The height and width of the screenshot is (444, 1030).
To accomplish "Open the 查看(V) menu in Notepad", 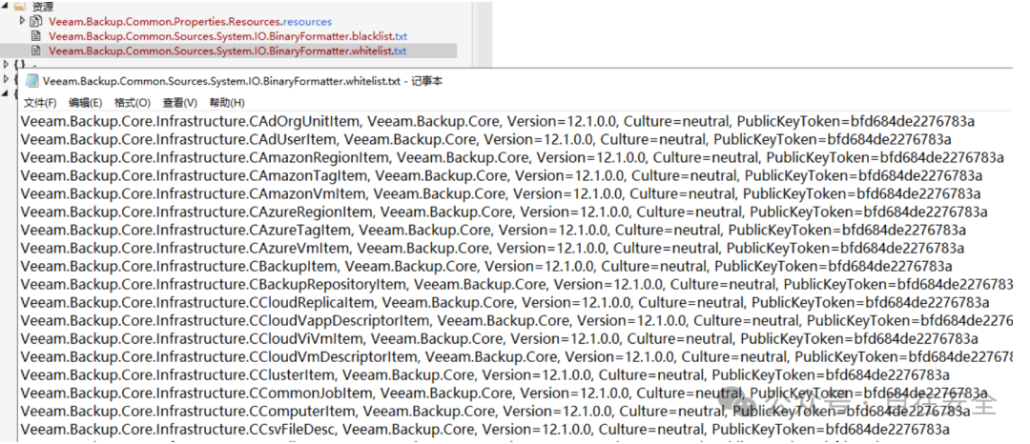I will coord(180,103).
